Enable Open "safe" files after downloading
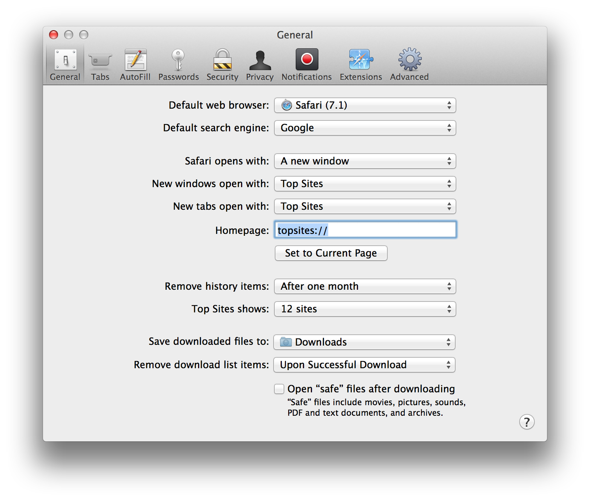Image resolution: width=590 pixels, height=501 pixels. click(279, 389)
